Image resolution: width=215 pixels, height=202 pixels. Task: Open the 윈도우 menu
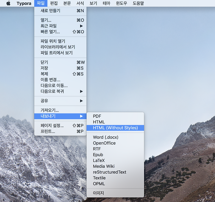(122, 3)
